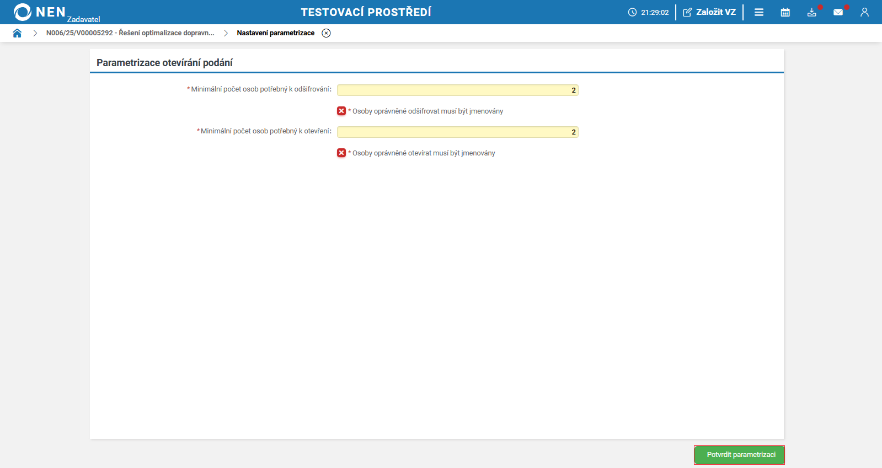Click the Založit VZ button
The height and width of the screenshot is (468, 882).
pyautogui.click(x=709, y=12)
